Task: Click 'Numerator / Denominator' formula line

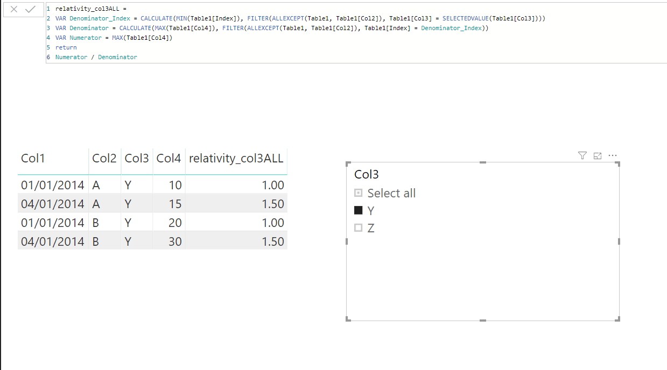Action: 96,57
